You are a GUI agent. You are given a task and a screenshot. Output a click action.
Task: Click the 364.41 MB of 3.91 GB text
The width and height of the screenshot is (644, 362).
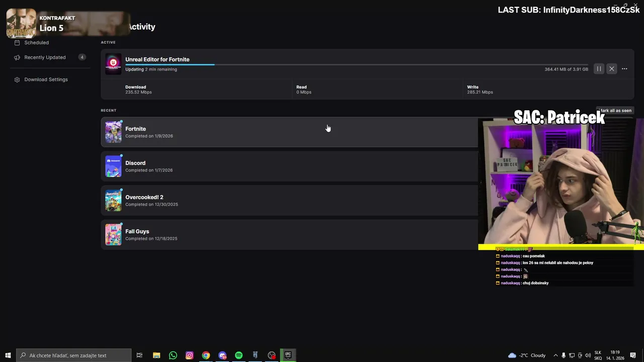(566, 69)
